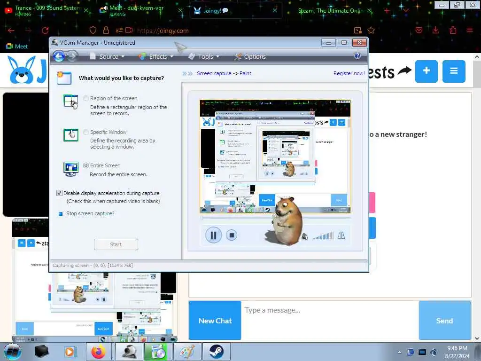Bookmark page with star icon
481x361 pixels.
click(371, 30)
